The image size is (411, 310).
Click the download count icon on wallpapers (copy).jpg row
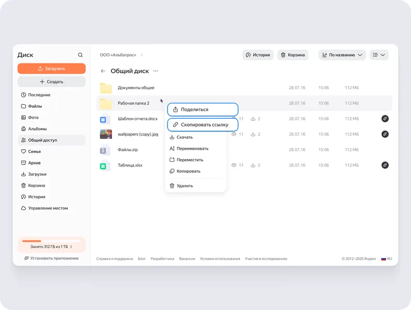tap(253, 134)
